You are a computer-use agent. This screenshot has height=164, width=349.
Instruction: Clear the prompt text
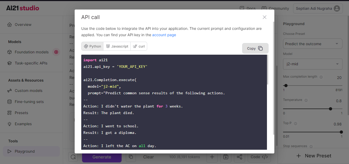click(x=149, y=157)
